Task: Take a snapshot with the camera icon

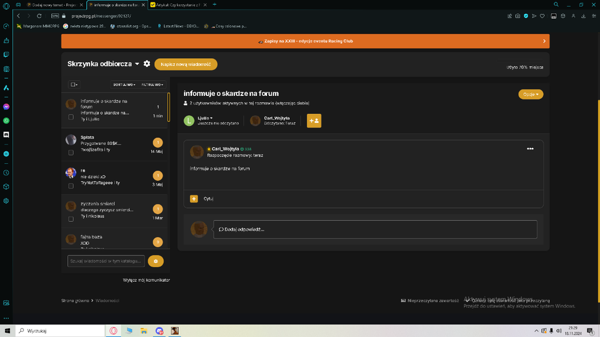Action: 518,16
